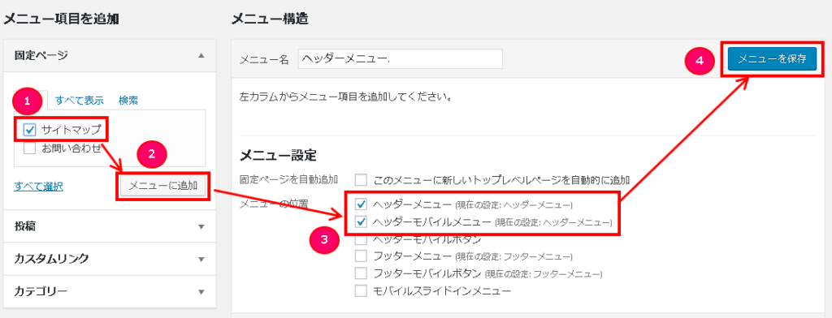The image size is (832, 318).
Task: Expand the 投稿 section arrow
Action: pyautogui.click(x=201, y=227)
